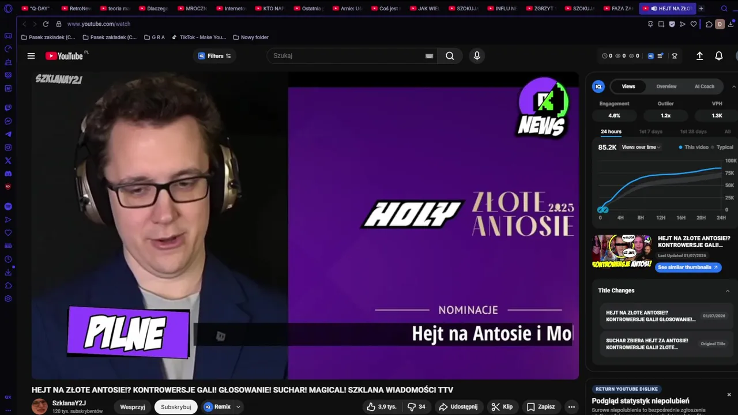Like the video with thumbs up
Screen dimensions: 738x415
pyautogui.click(x=382, y=407)
